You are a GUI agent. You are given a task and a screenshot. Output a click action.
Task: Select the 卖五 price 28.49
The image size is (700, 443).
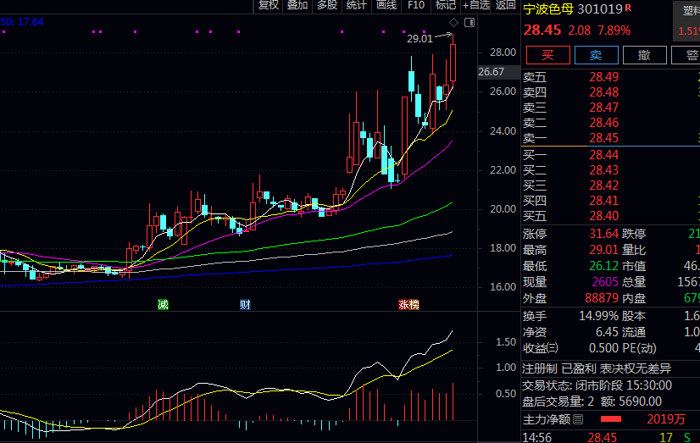point(603,77)
